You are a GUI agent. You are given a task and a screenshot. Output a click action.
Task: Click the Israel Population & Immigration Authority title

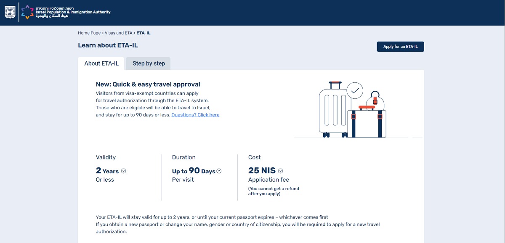coord(73,12)
